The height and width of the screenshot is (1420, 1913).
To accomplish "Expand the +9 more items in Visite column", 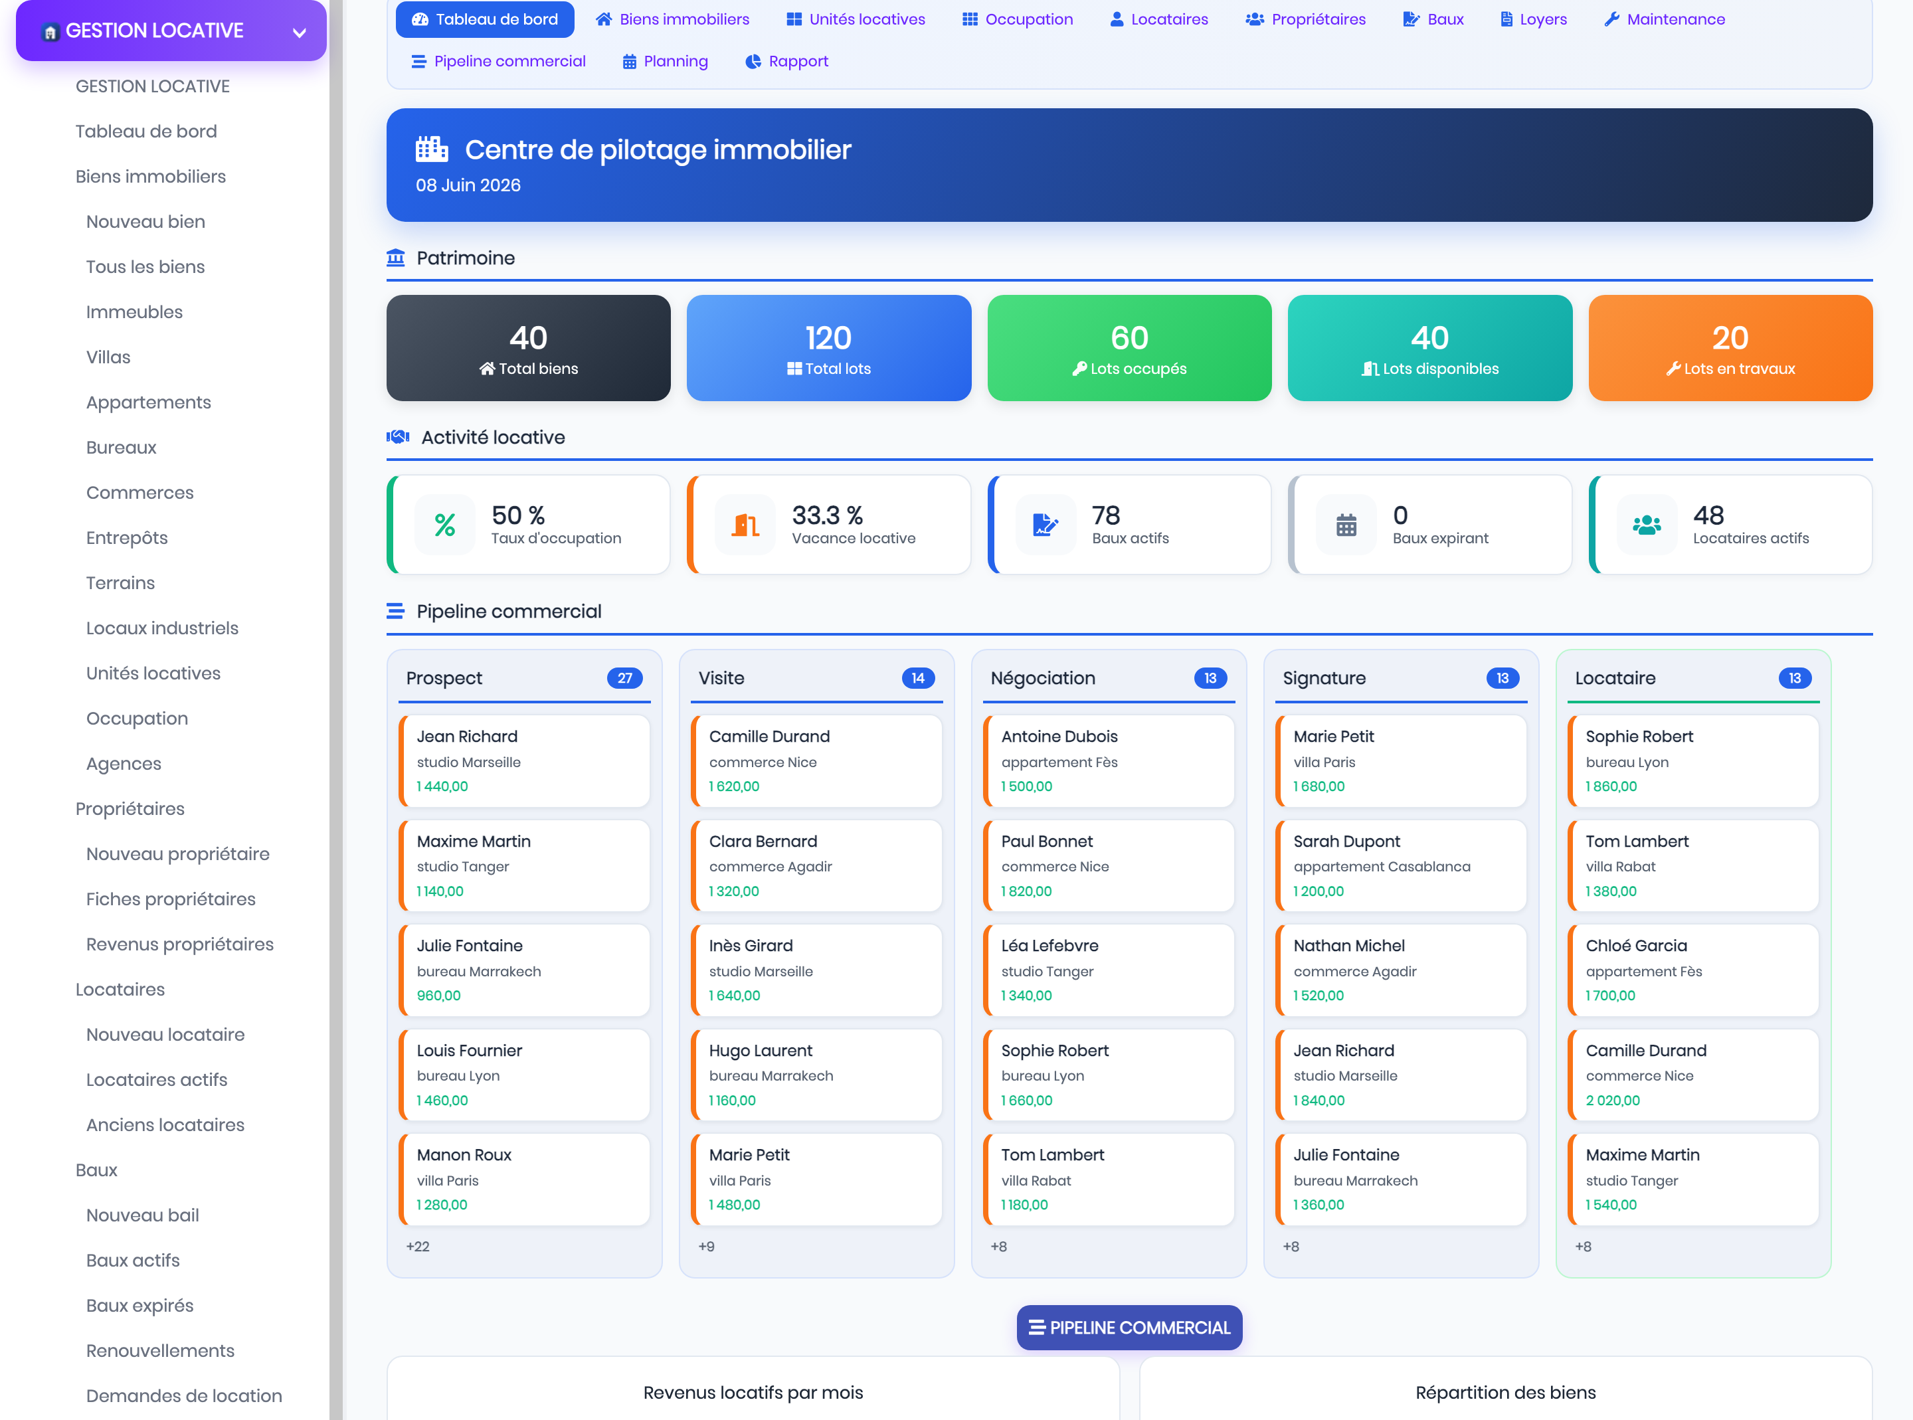I will 705,1247.
